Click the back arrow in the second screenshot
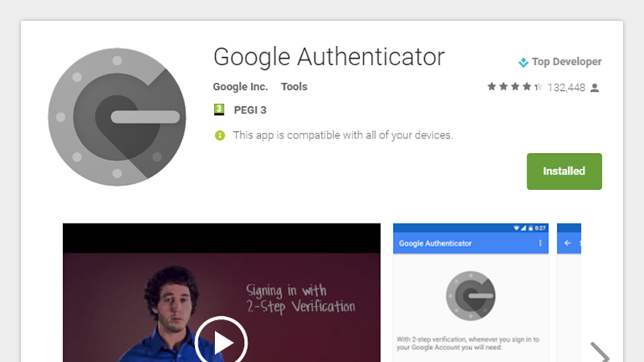This screenshot has width=644, height=362. 568,243
